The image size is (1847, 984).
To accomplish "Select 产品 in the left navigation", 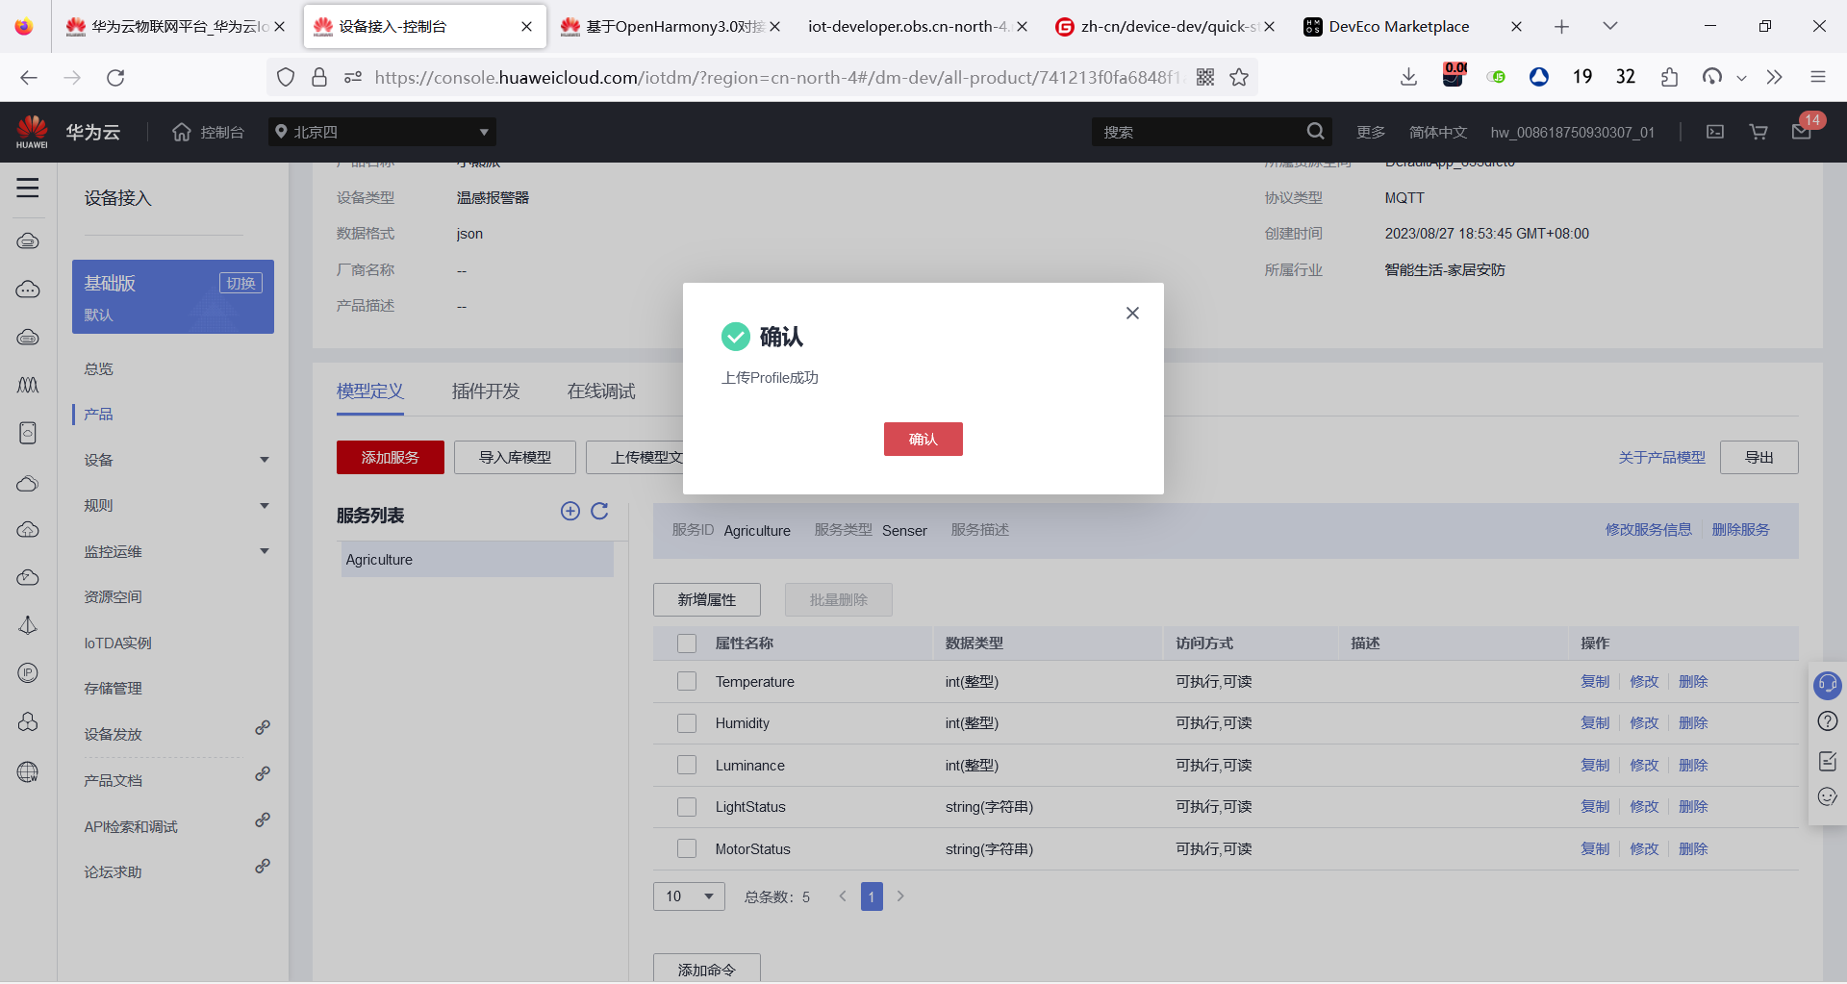I will (x=98, y=414).
